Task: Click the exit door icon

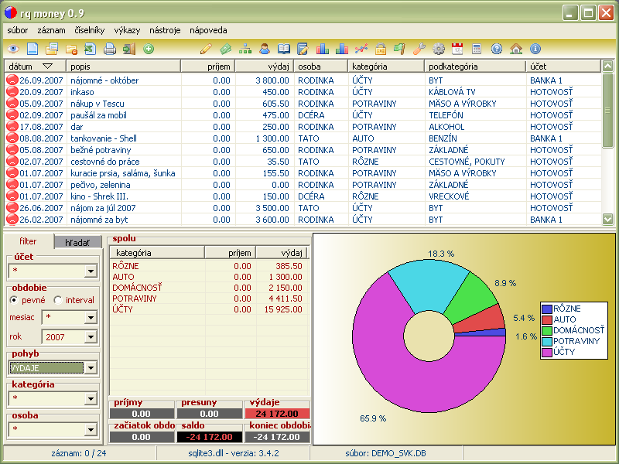Action: point(129,49)
